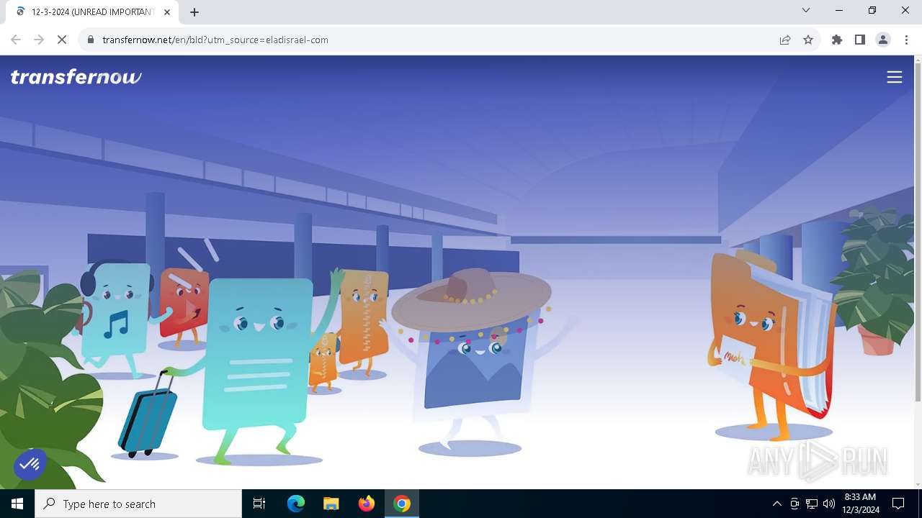Go forward in browser history
This screenshot has width=922, height=518.
point(39,40)
